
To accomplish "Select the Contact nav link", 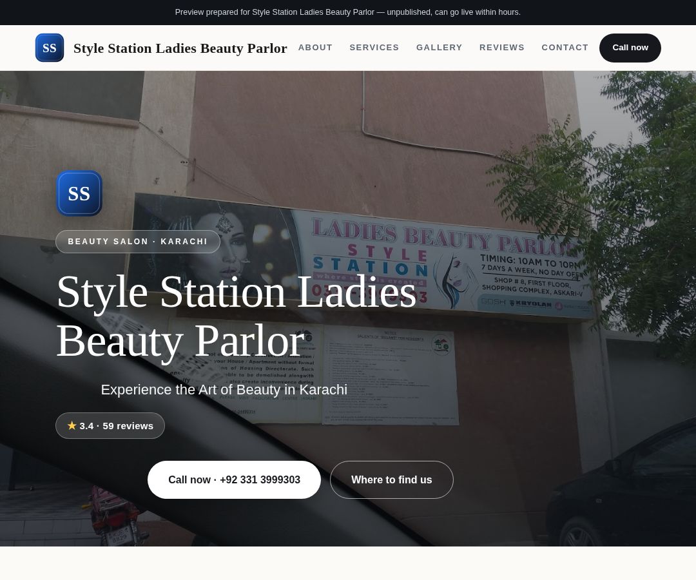I will pos(565,48).
